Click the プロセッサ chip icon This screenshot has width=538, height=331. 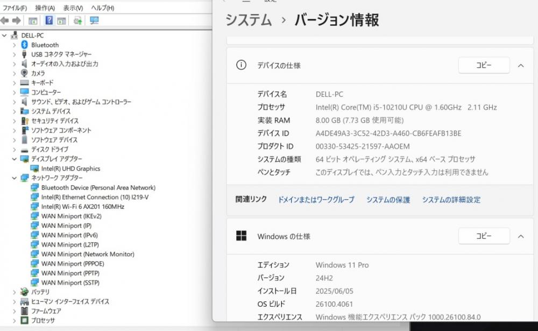[x=24, y=320]
